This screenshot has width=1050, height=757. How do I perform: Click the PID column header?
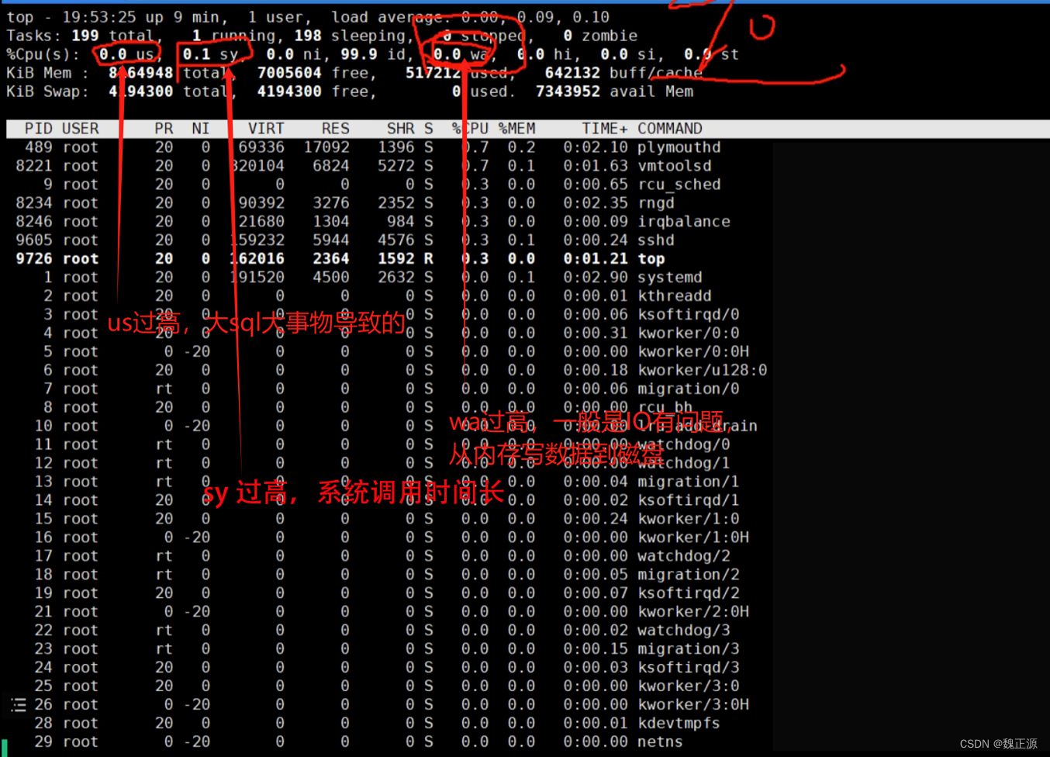[39, 129]
